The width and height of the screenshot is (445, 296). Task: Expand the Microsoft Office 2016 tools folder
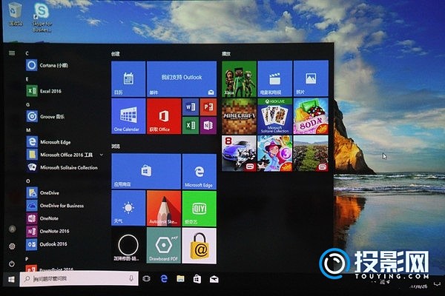65,155
